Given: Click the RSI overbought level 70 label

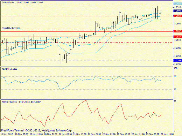Looking at the screenshot, I should [175, 76].
